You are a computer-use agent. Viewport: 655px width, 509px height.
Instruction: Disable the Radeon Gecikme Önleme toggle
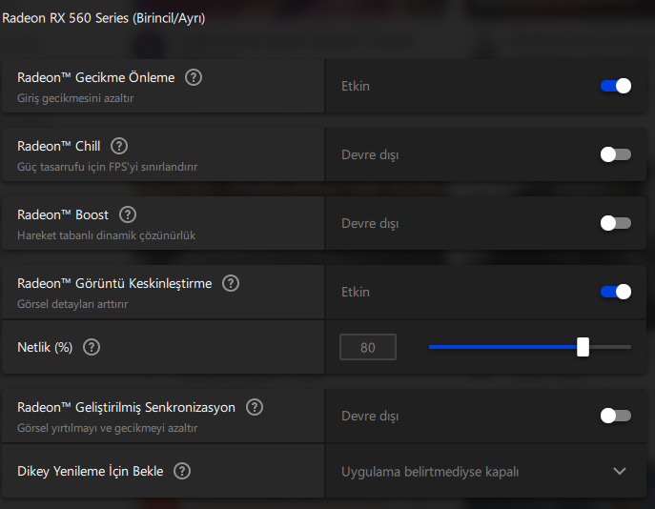615,86
